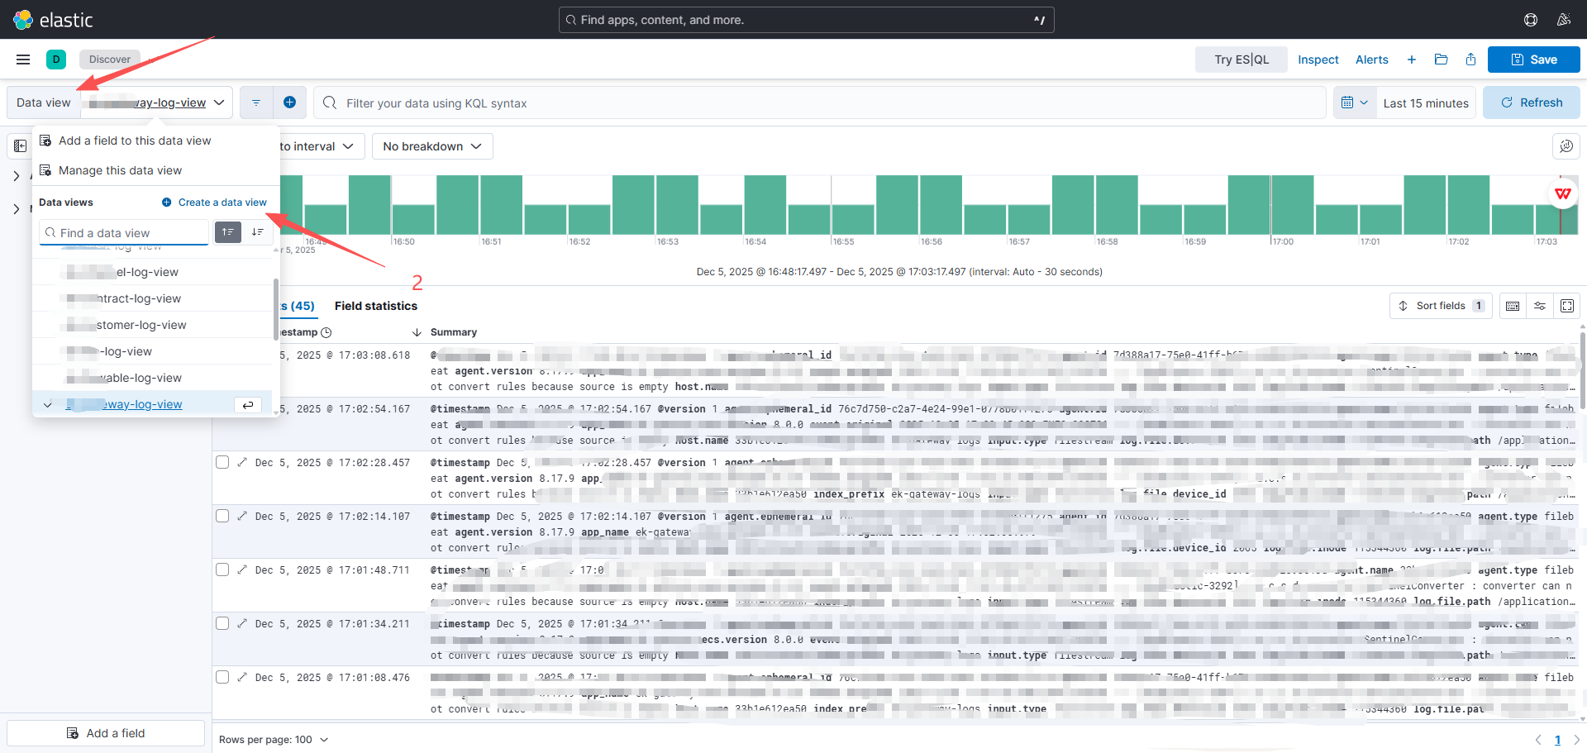Viewport: 1587px width, 753px height.
Task: Open the date quick menu calendar icon
Action: tap(1354, 102)
